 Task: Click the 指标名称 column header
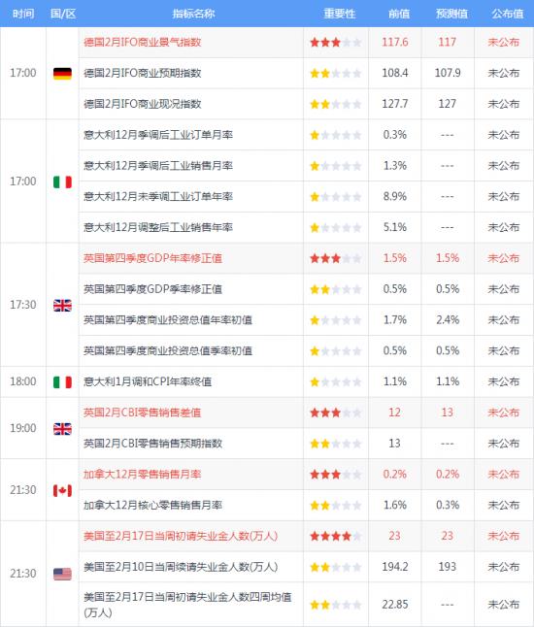193,14
